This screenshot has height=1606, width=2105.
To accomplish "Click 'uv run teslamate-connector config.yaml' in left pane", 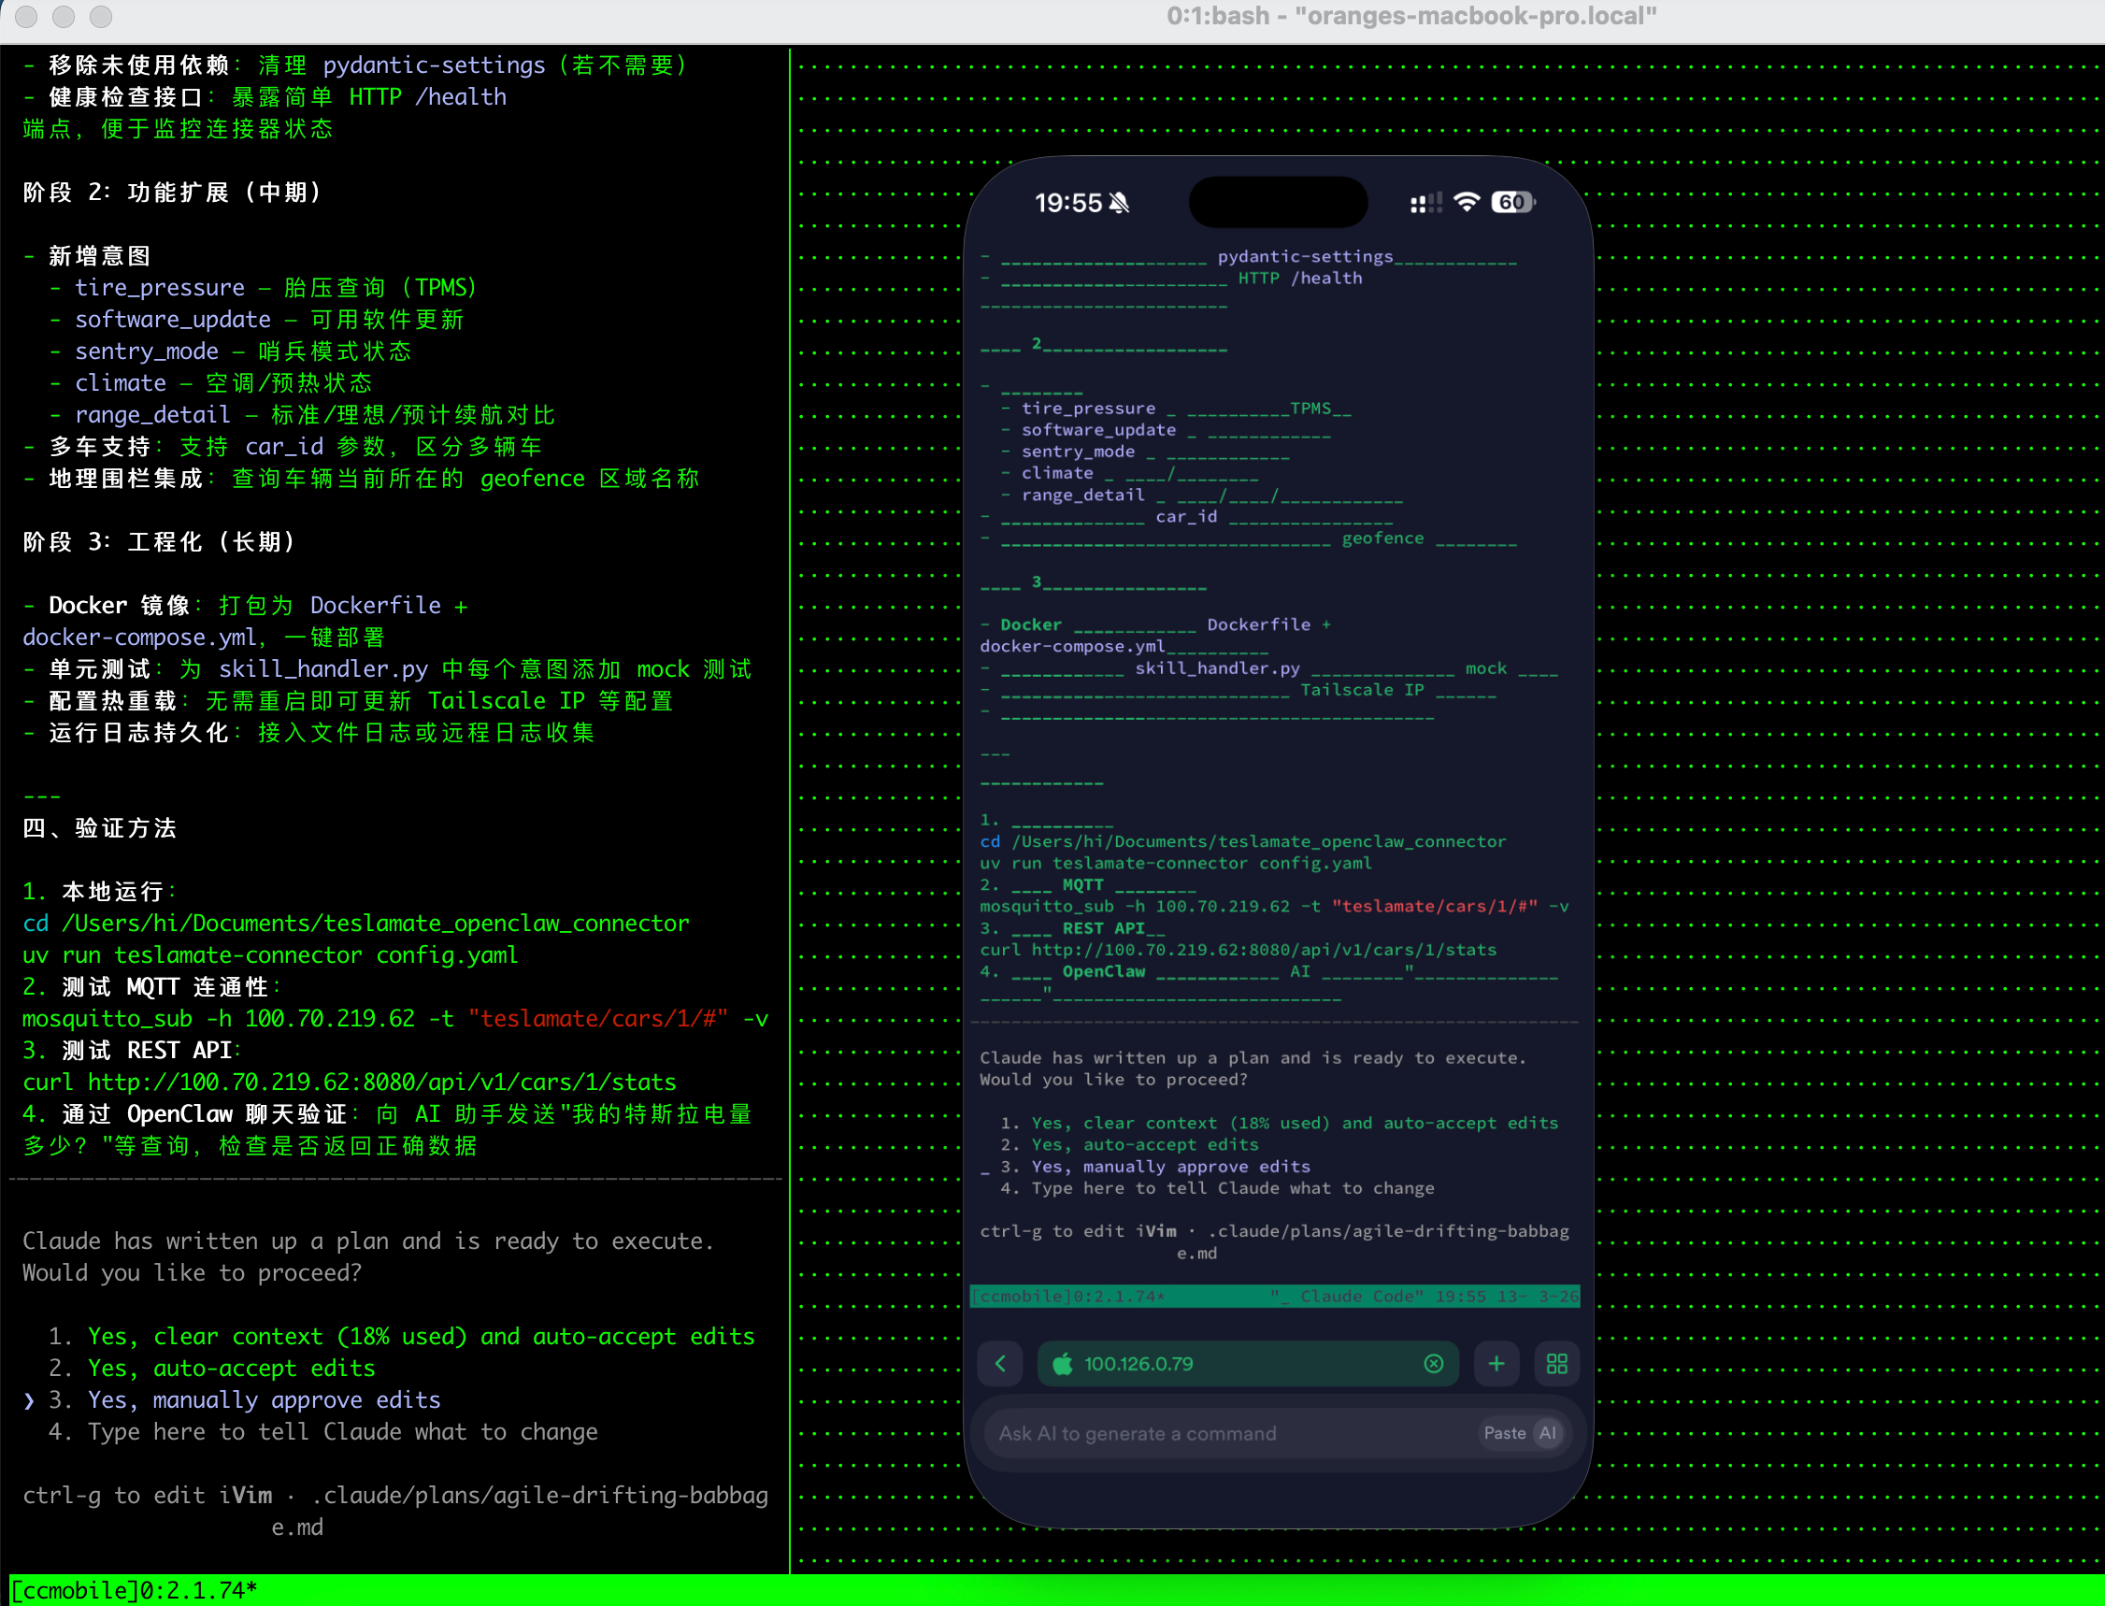I will pos(269,954).
